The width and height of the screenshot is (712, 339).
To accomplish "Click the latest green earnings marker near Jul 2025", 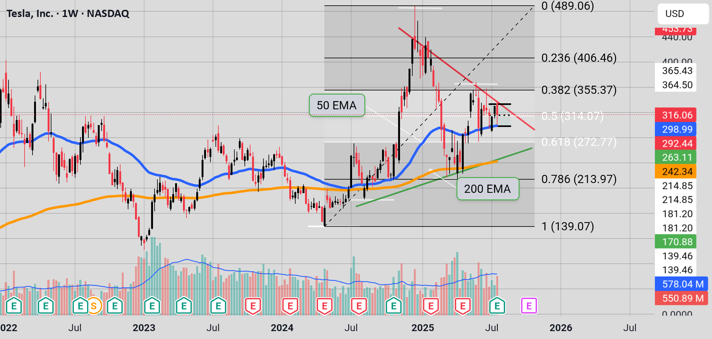I will click(497, 306).
